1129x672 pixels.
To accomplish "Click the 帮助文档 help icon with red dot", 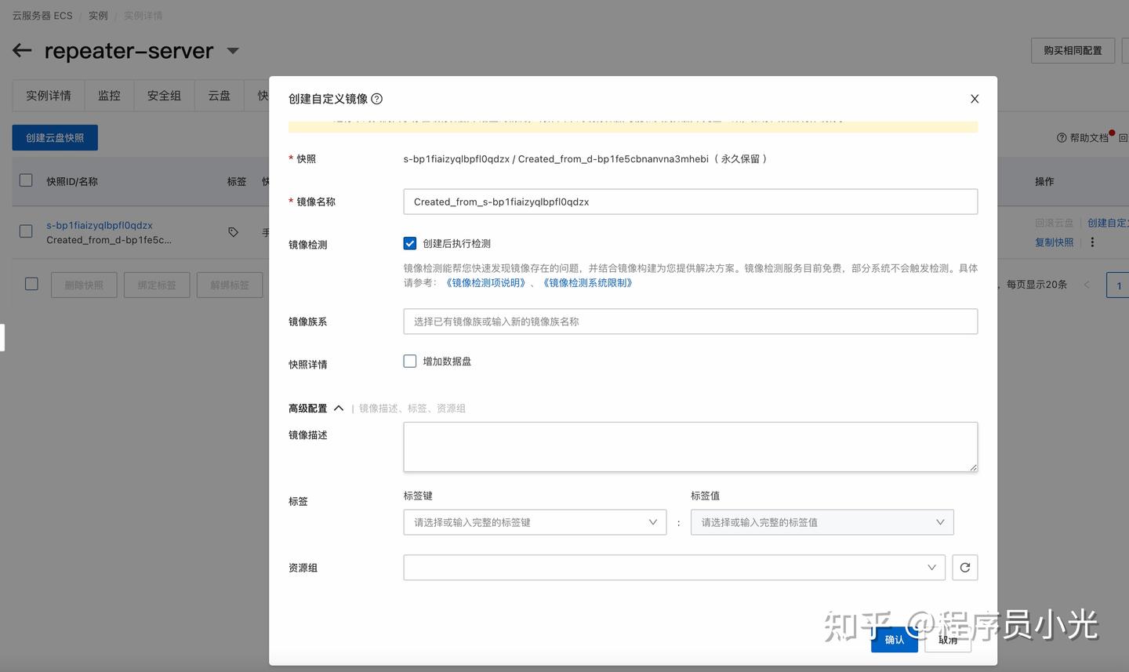I will (x=1062, y=137).
